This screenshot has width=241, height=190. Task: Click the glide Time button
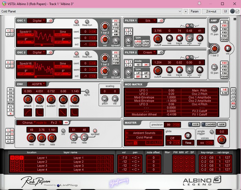point(188,143)
